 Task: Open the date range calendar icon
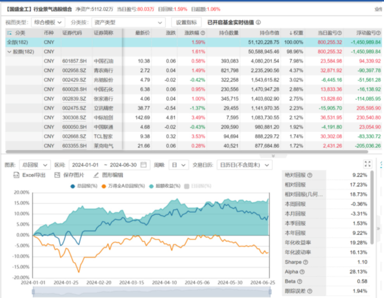click(x=144, y=165)
